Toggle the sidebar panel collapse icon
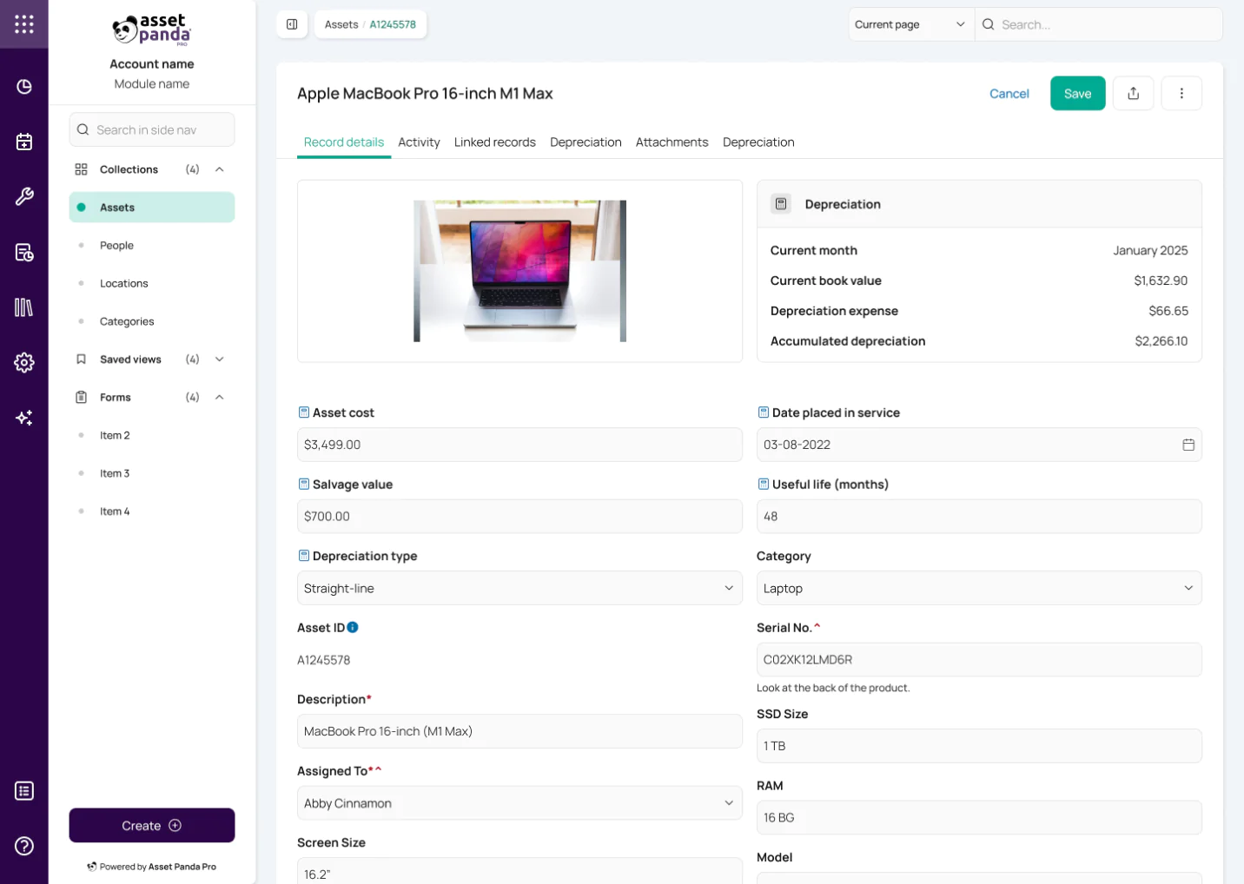This screenshot has height=884, width=1244. tap(292, 24)
